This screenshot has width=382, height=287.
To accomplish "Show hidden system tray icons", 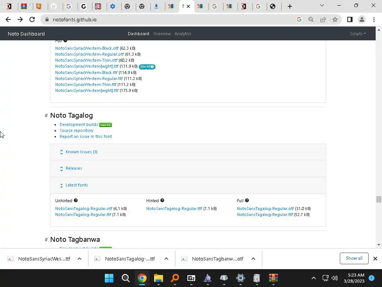I will point(314,278).
